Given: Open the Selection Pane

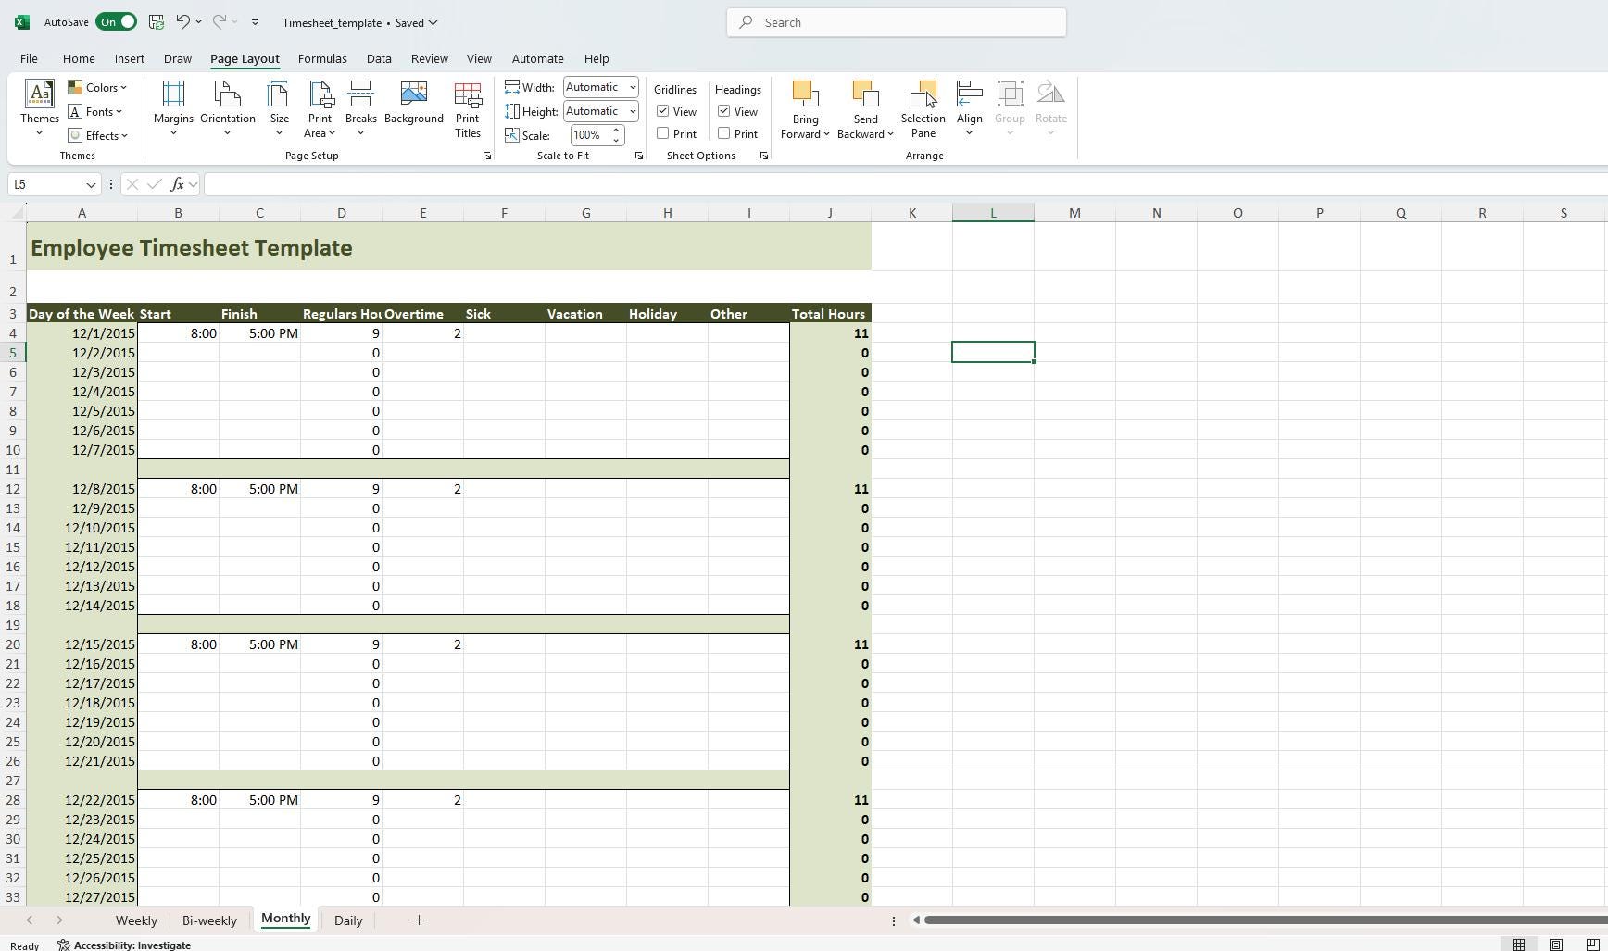Looking at the screenshot, I should (923, 109).
